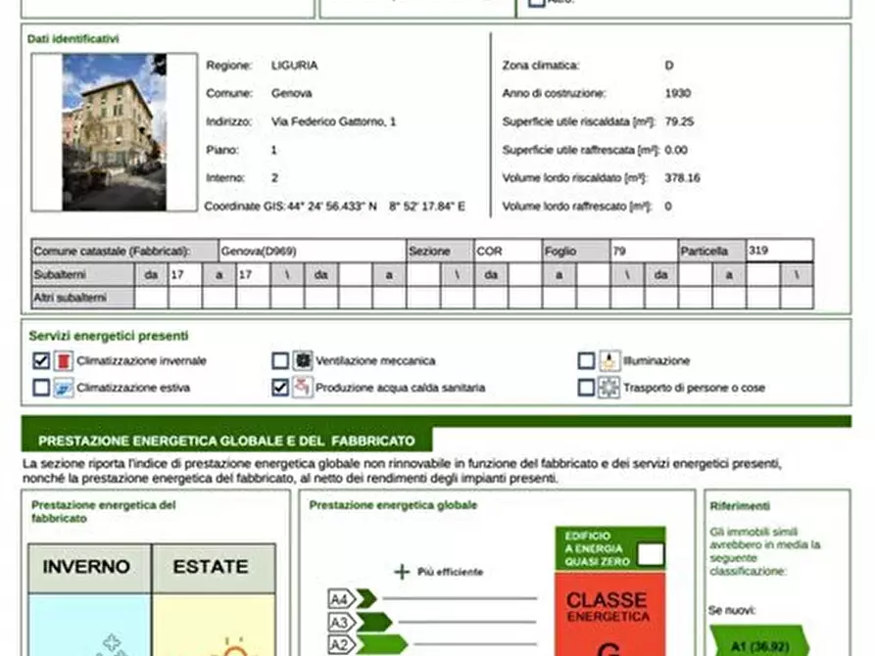875x656 pixels.
Task: Click the Riferimenti panel heading
Action: [740, 506]
